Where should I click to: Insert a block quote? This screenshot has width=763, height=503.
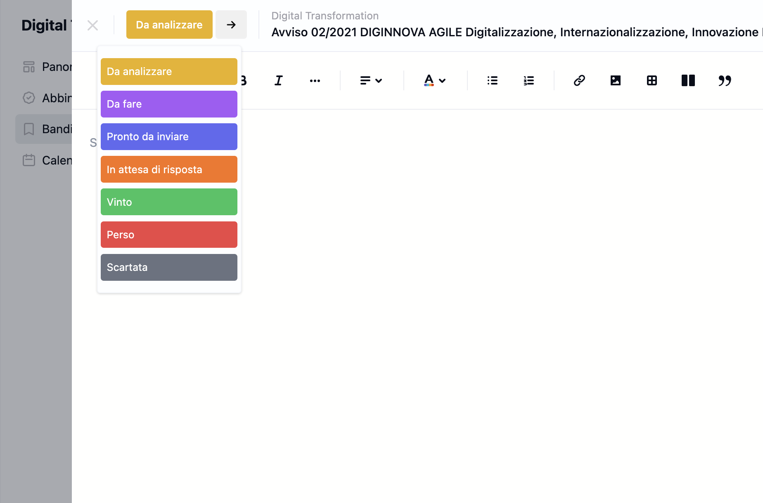pyautogui.click(x=725, y=80)
